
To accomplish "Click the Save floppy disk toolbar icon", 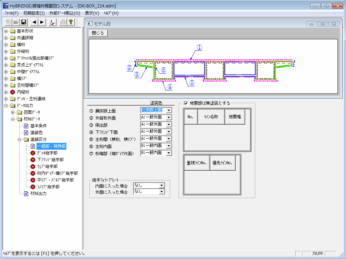I will click(x=24, y=22).
